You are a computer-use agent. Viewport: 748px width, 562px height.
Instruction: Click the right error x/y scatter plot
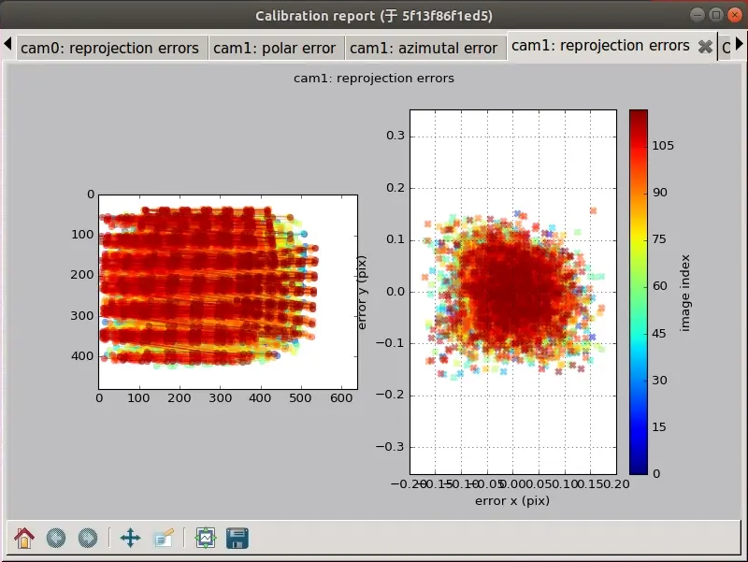[513, 292]
